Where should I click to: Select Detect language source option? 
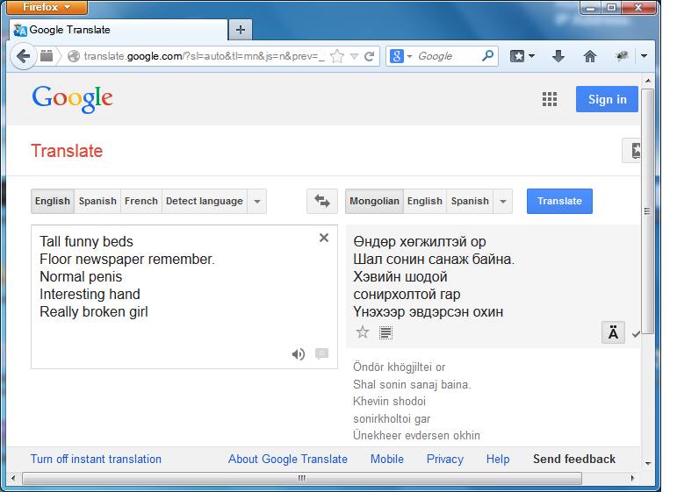[x=205, y=201]
